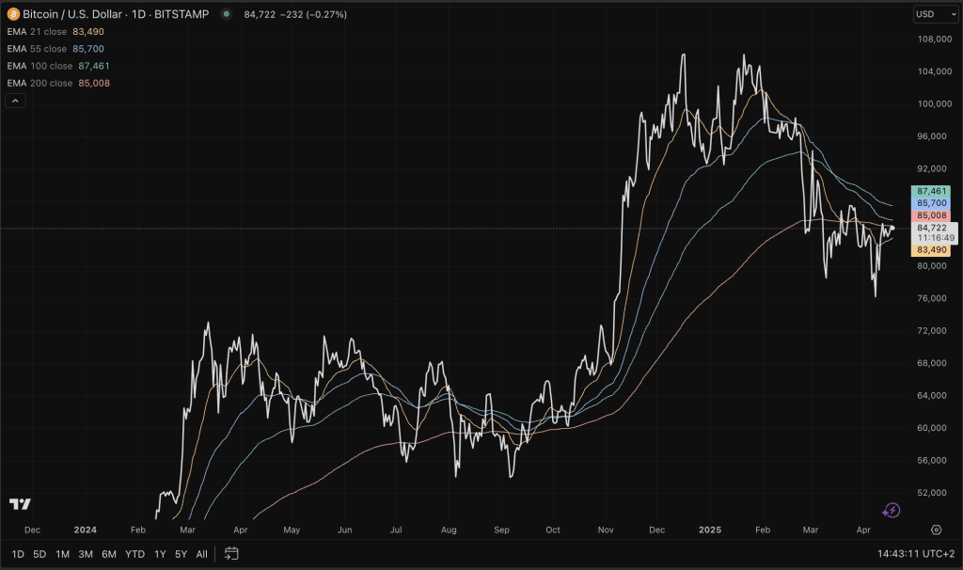Click the 83,490 orange price label
963x570 pixels.
click(x=931, y=250)
